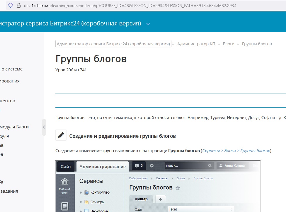This screenshot has height=212, width=286.
Task: Click plus button to add filter
Action: [x=161, y=199]
